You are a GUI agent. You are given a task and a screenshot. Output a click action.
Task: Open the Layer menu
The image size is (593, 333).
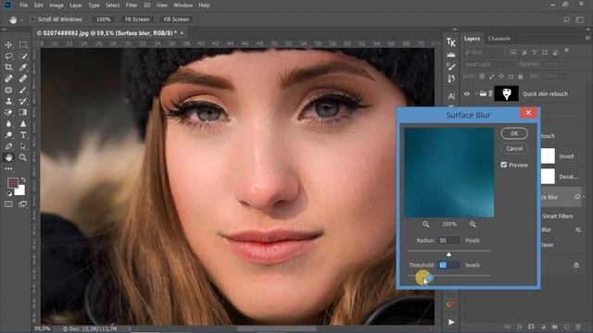click(x=76, y=6)
